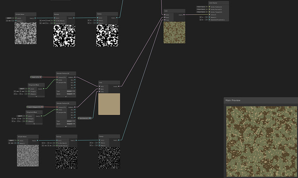Open Space dropdown on Sample Texture 2D using Sand 2
Viewport: 298px width, 178px height.
pyautogui.click(x=71, y=124)
